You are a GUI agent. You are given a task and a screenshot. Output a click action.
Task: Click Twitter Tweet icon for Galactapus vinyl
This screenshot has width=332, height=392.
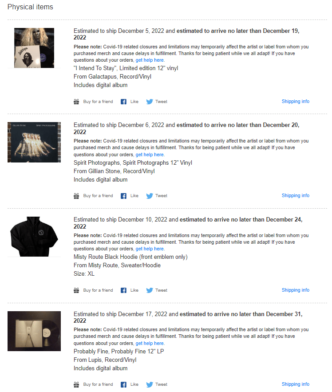click(150, 102)
